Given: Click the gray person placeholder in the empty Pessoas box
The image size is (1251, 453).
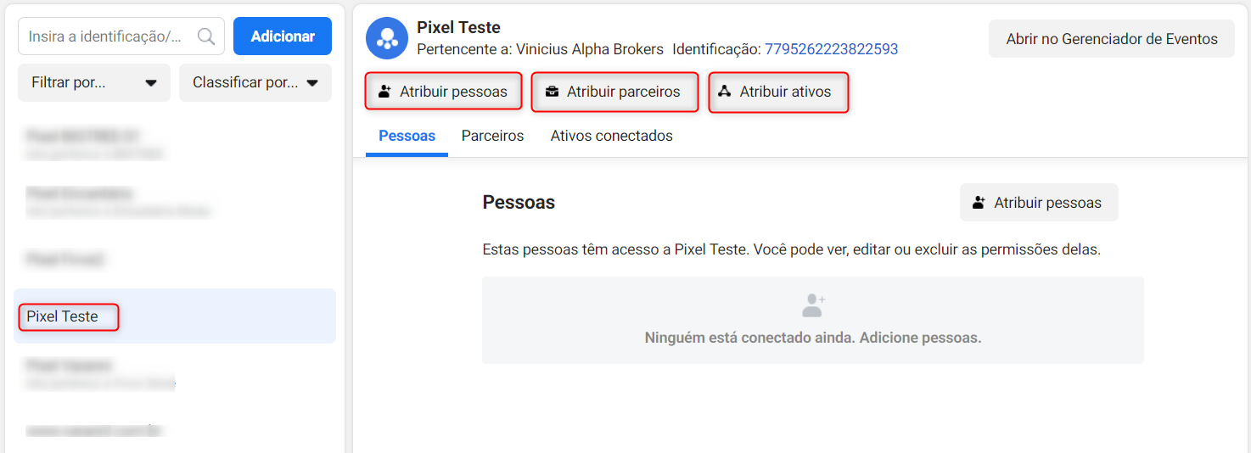Looking at the screenshot, I should click(813, 305).
